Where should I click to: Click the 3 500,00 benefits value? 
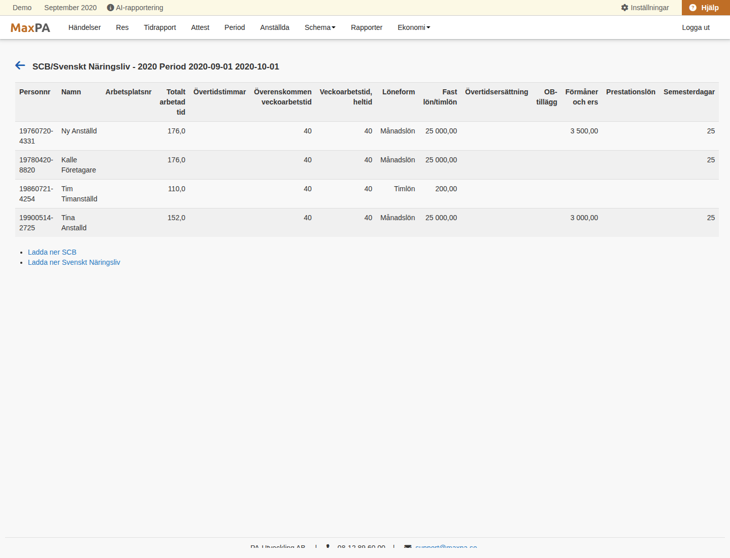[x=584, y=131]
